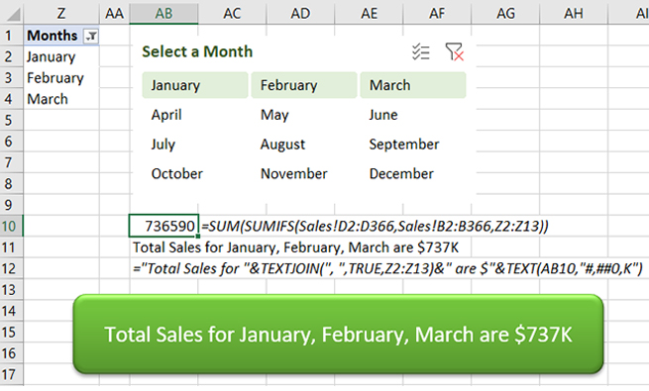
Task: Select column Z header
Action: click(x=61, y=13)
